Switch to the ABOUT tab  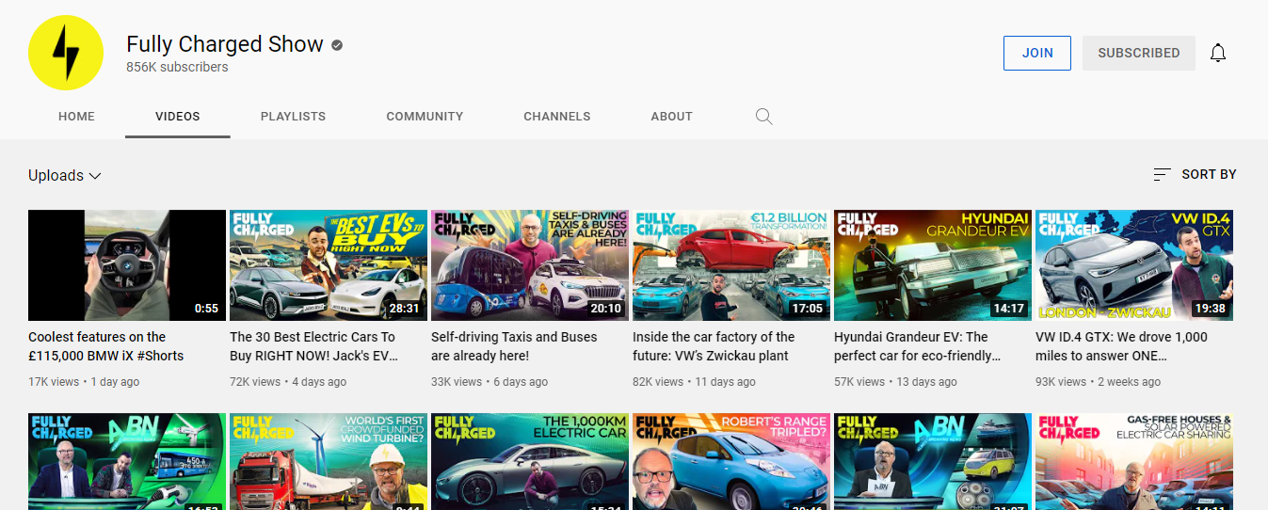(671, 117)
